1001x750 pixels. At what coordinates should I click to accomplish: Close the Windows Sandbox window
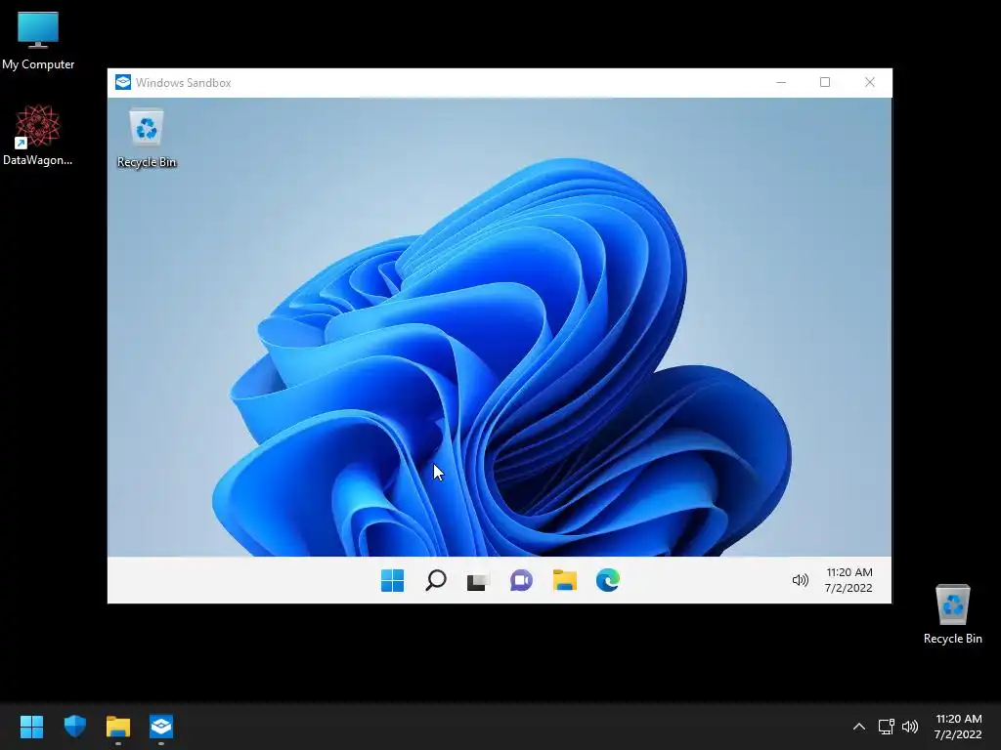(x=869, y=82)
